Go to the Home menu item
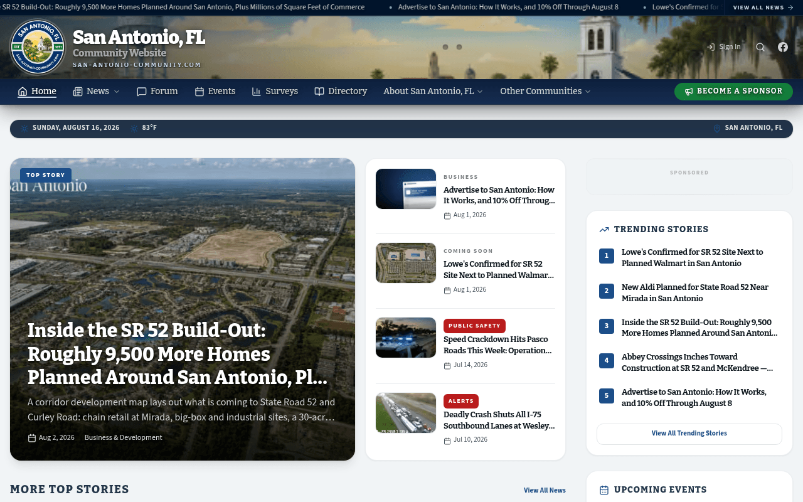803x502 pixels. [x=37, y=92]
